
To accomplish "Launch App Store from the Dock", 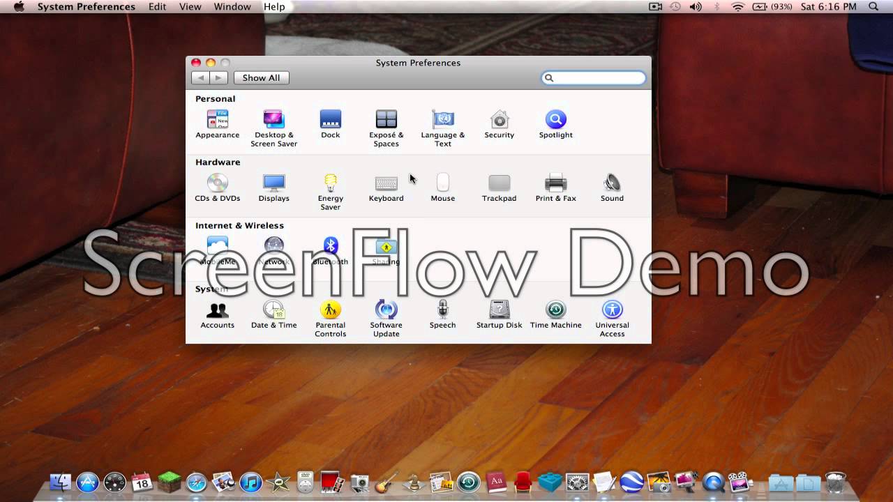I will coord(88,482).
